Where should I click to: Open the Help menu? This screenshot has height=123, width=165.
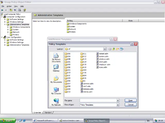pyautogui.click(x=22, y=6)
